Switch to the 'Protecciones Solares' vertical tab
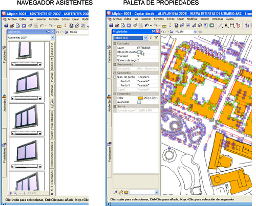Viewport: 256px width, 206px height. pyautogui.click(x=52, y=154)
